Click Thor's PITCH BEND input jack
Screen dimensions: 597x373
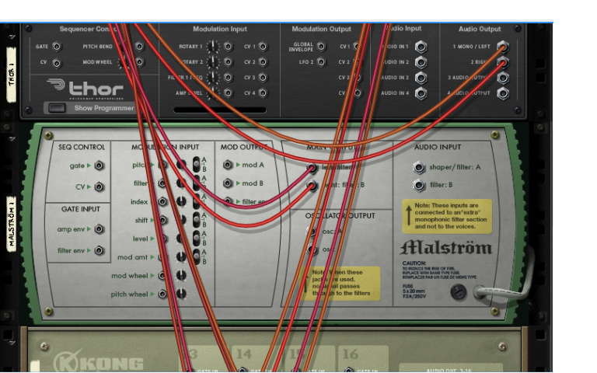pos(139,47)
